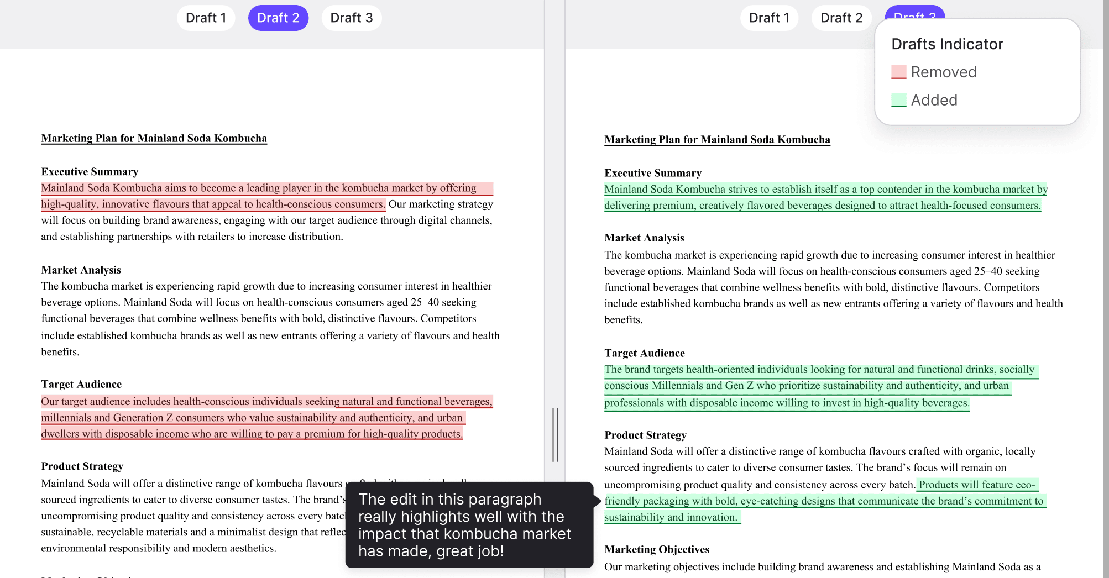Screen dimensions: 1109x578
Task: Click the added 'eco-friendly packaging' sentence
Action: (x=825, y=501)
